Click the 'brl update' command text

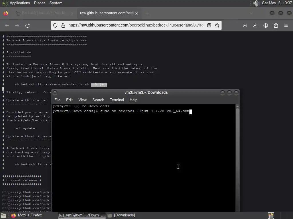click(x=25, y=128)
